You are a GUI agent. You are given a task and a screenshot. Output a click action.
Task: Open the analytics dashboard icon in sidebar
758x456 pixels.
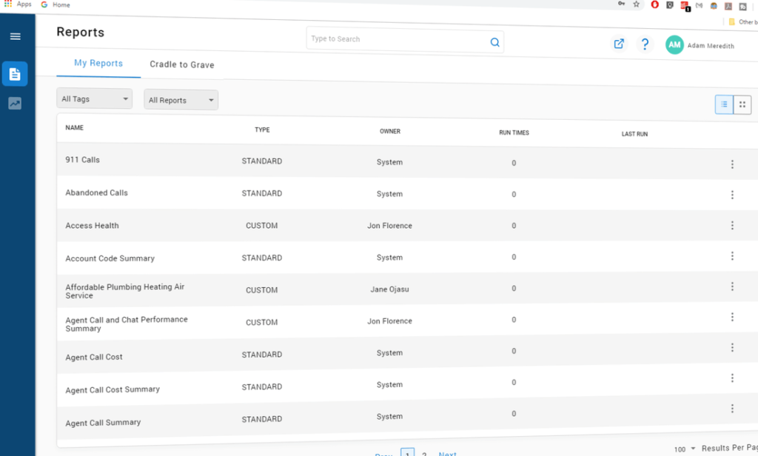(x=16, y=103)
